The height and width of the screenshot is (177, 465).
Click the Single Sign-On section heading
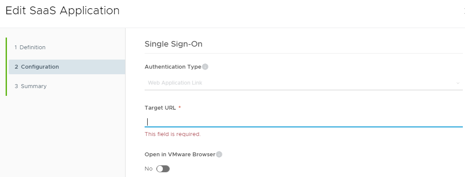pos(174,44)
